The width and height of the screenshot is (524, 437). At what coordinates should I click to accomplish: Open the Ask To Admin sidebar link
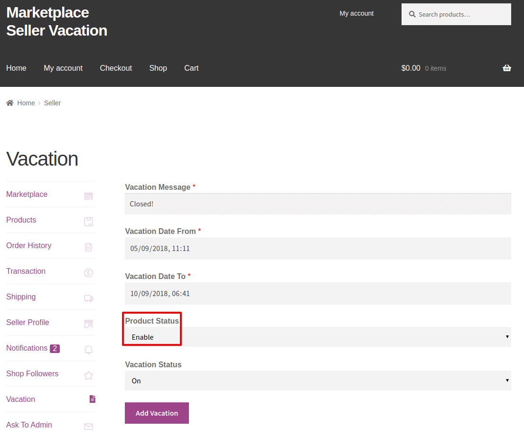tap(29, 425)
